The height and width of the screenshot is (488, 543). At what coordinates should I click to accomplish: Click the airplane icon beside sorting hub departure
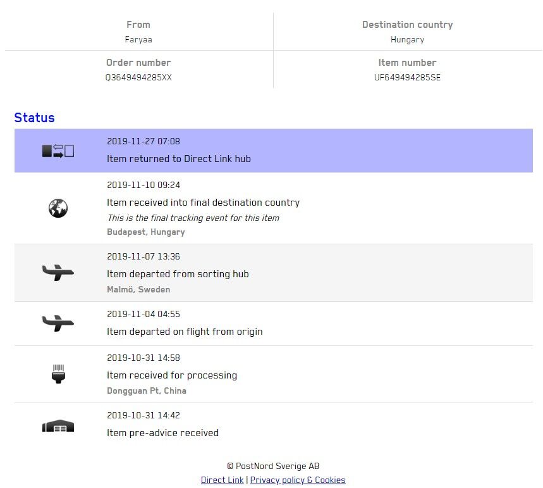pos(58,273)
